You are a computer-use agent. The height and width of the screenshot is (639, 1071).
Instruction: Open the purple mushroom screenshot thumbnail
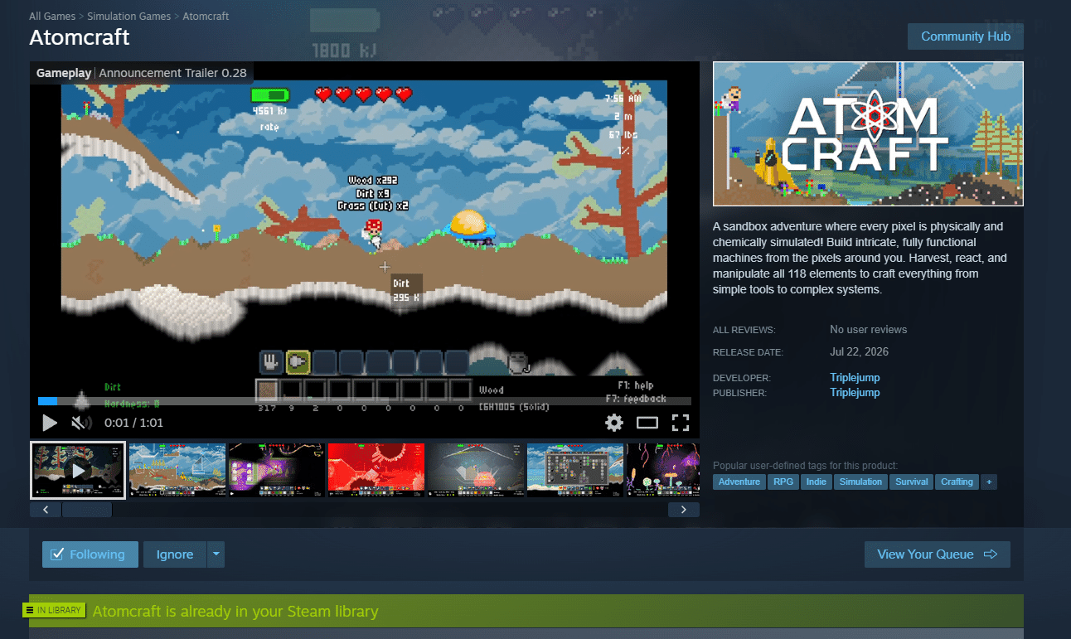point(661,470)
